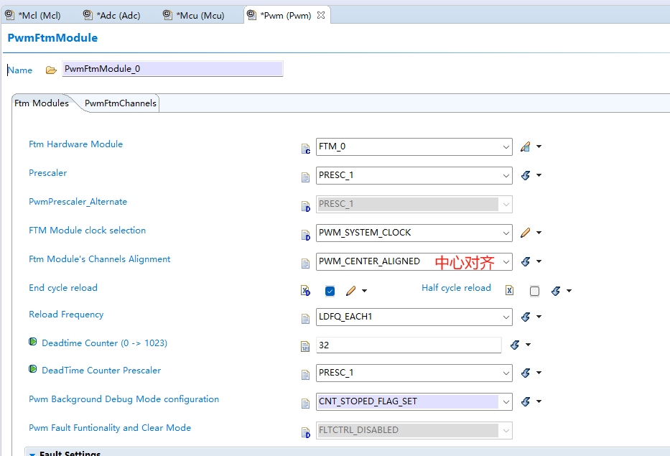Click Ftm Hardware Module parameter type icon
Screen dimensions: 670x456
point(305,149)
